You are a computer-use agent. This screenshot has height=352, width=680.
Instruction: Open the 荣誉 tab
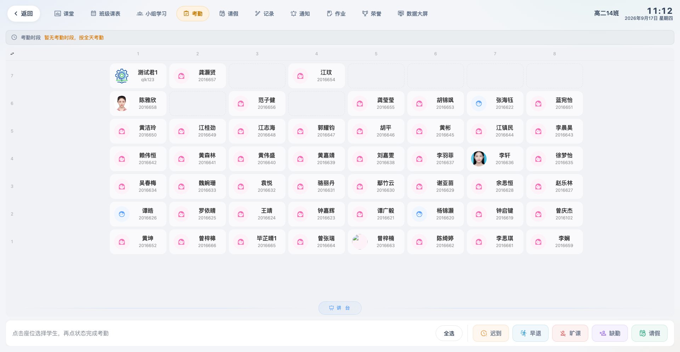(372, 14)
